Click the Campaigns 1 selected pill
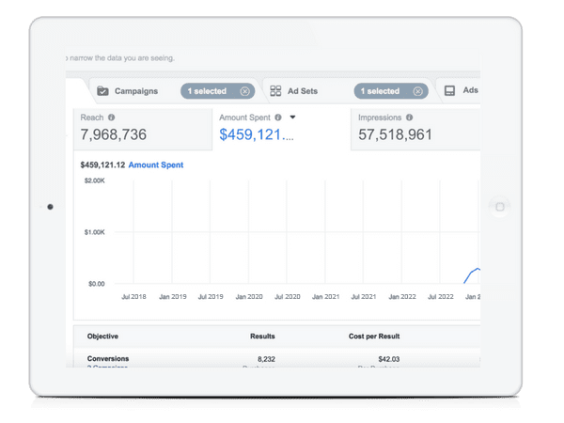Viewport: 564px width, 423px height. (218, 91)
